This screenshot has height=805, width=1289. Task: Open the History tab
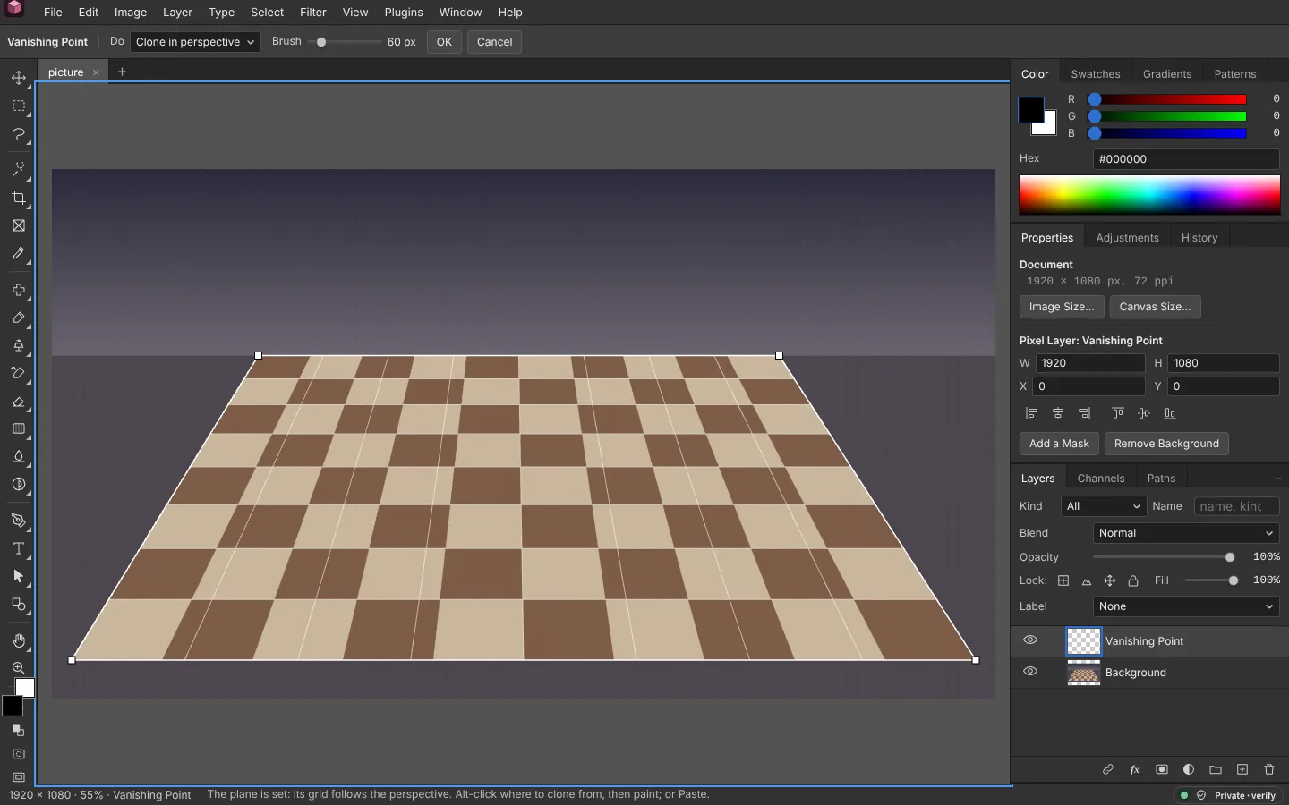[1199, 238]
